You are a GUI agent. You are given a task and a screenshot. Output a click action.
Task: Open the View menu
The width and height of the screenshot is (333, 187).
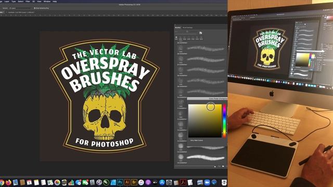(40, 1)
